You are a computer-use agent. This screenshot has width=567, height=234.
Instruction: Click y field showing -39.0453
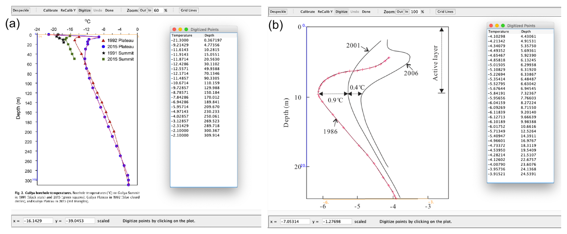(x=80, y=221)
